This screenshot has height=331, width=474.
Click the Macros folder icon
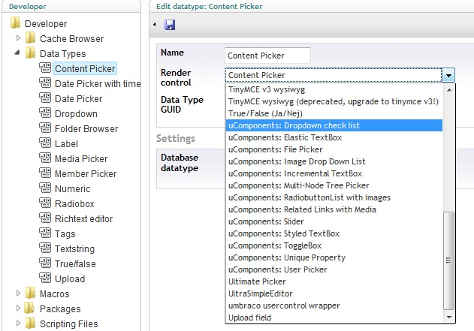click(30, 293)
